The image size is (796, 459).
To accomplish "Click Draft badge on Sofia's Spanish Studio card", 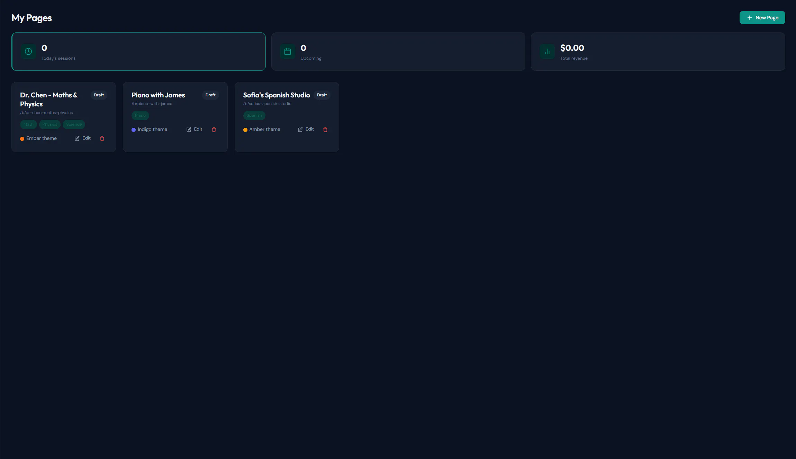I will click(322, 95).
